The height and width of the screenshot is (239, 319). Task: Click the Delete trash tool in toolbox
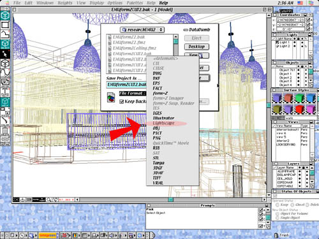point(5,132)
